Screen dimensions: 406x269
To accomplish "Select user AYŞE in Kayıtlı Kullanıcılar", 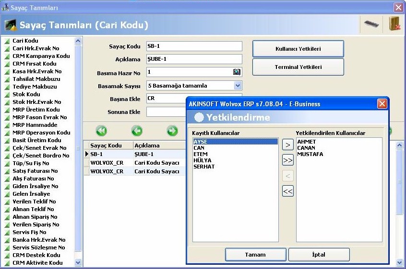I will [x=235, y=142].
